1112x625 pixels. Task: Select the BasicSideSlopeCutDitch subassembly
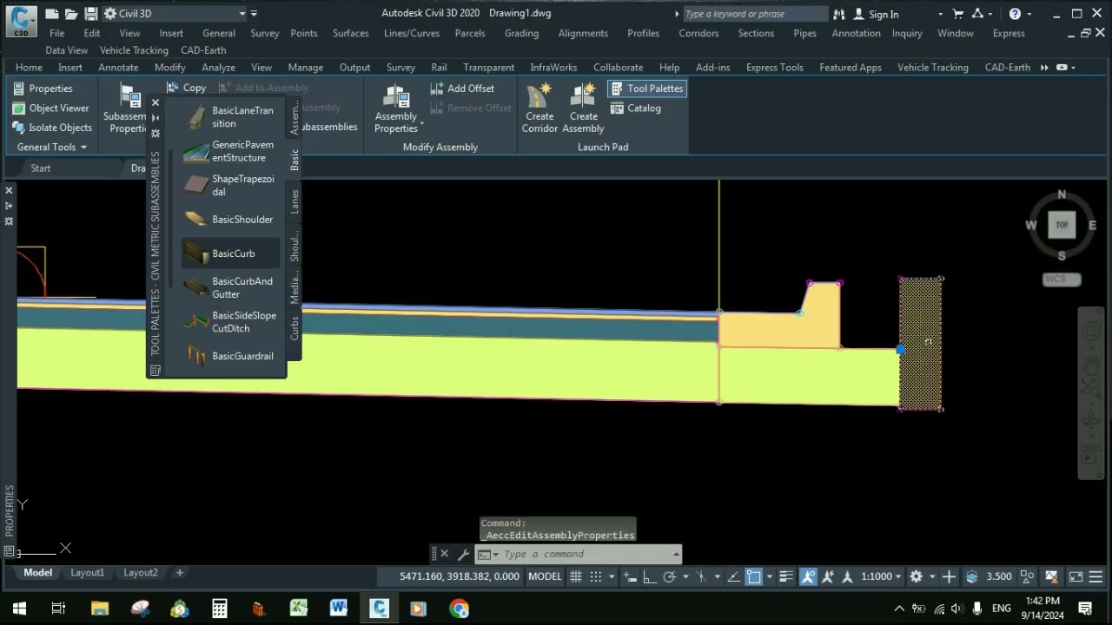click(231, 322)
